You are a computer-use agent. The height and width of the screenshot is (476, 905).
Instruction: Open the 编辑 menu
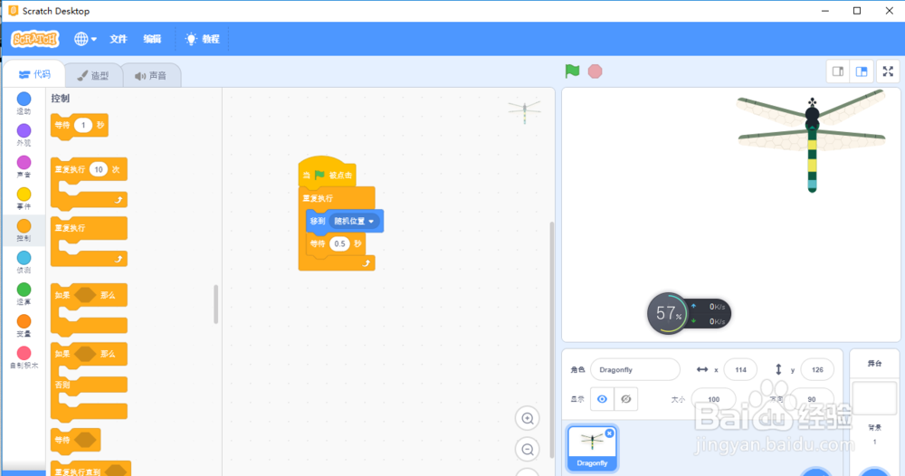(x=152, y=39)
